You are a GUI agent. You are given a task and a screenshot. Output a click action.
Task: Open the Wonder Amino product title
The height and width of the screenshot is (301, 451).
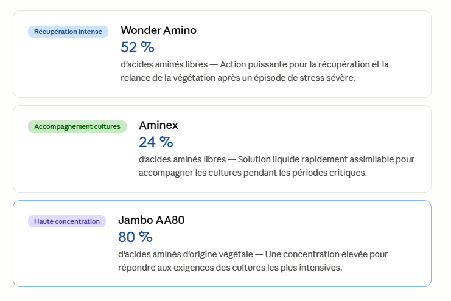[x=158, y=30]
